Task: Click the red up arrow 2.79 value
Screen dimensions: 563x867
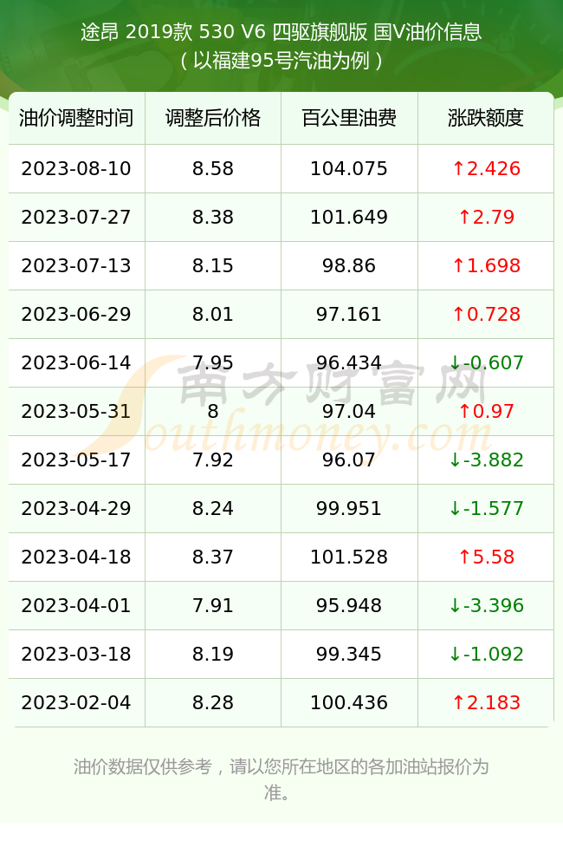Action: pyautogui.click(x=486, y=218)
